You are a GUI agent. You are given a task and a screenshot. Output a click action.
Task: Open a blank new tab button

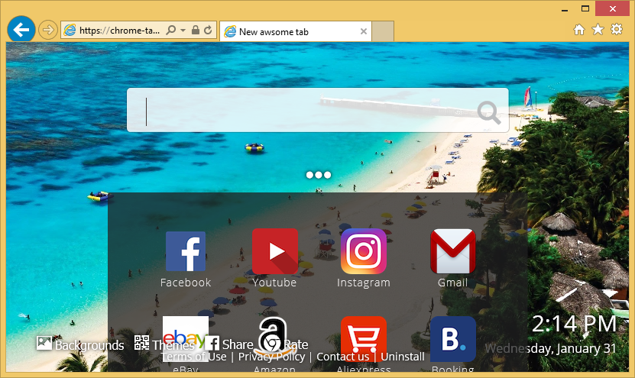[x=384, y=31]
